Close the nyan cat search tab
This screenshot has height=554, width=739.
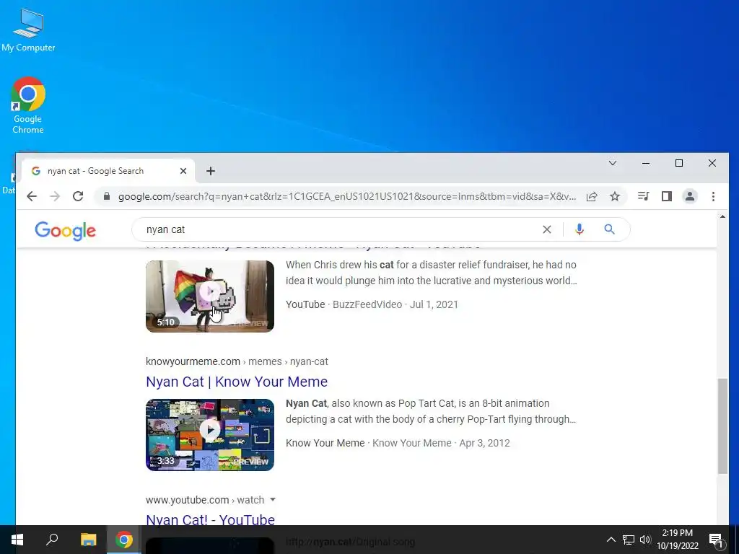click(183, 171)
